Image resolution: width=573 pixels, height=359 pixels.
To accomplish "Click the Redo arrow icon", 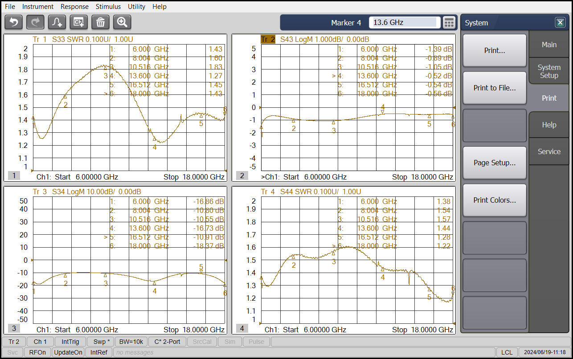I will point(35,22).
